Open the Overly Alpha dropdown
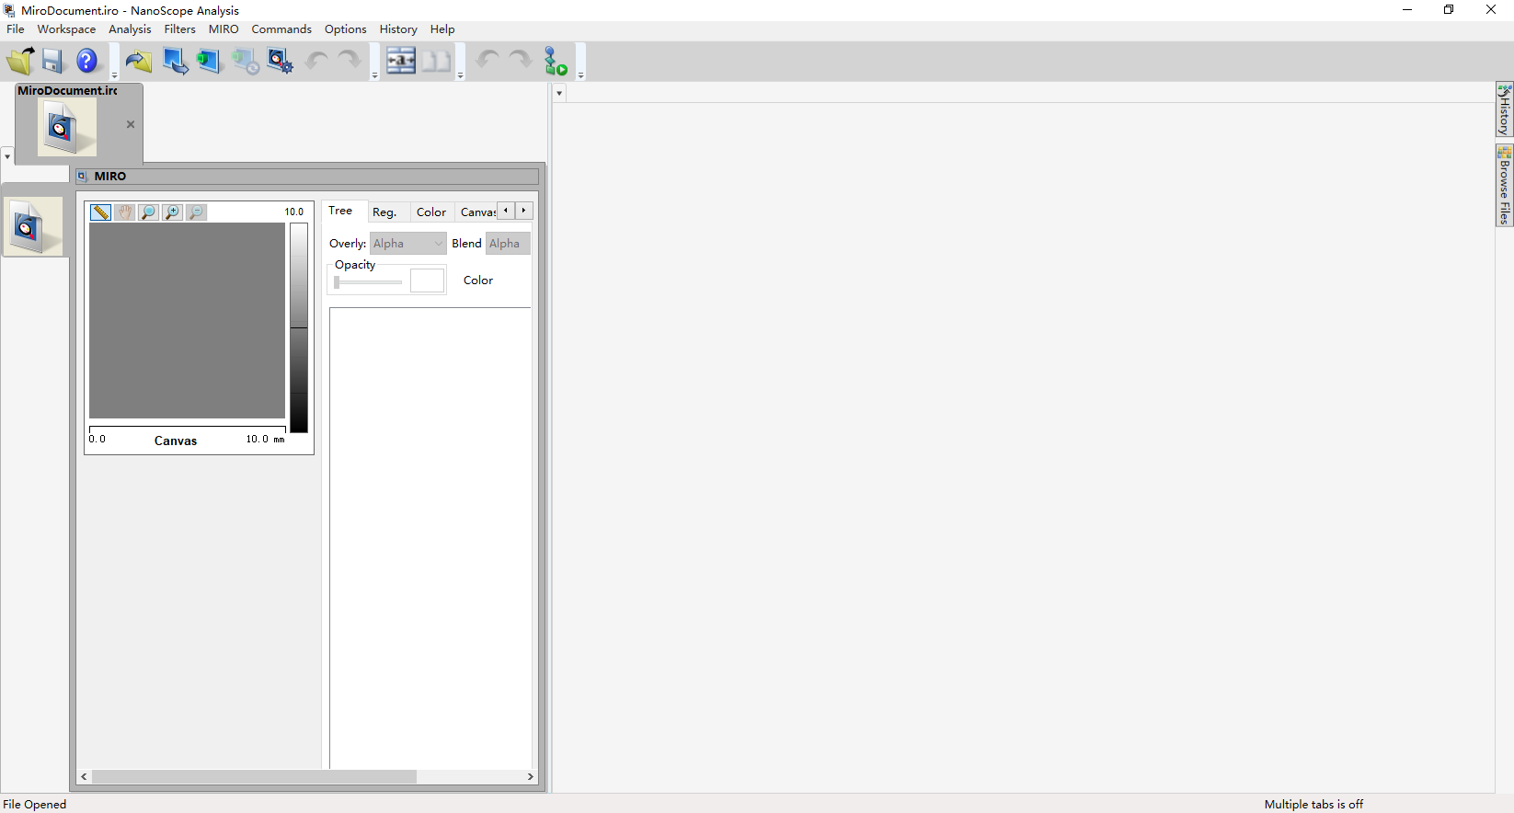This screenshot has width=1514, height=813. click(408, 244)
